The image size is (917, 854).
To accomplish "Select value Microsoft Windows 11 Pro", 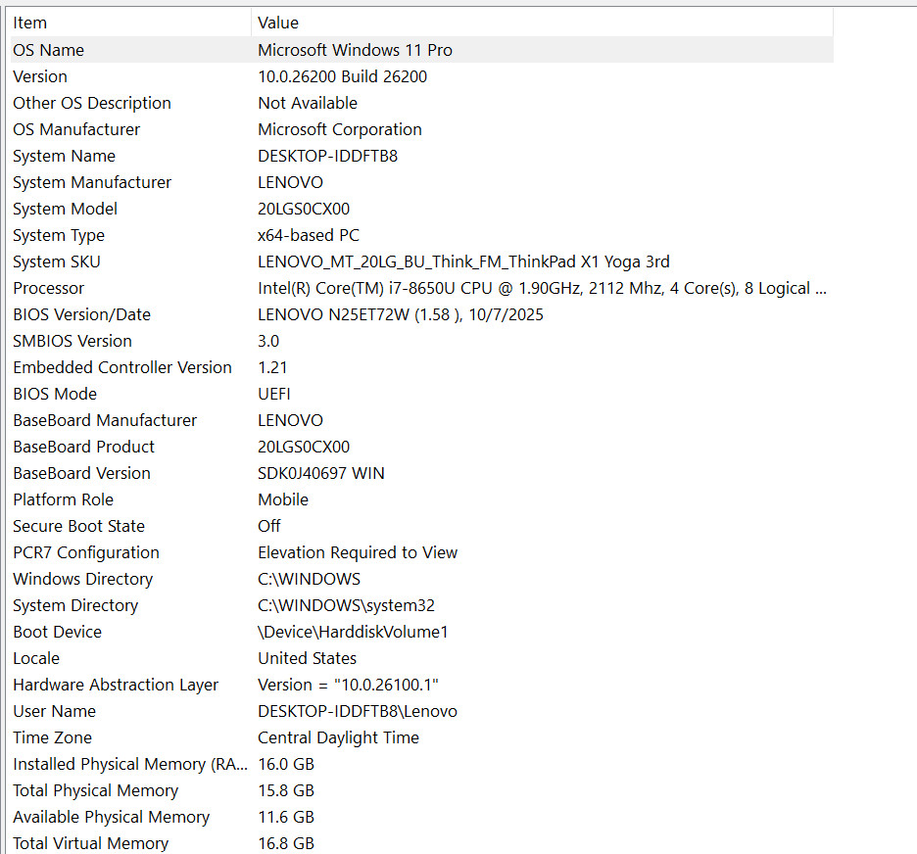I will coord(355,50).
